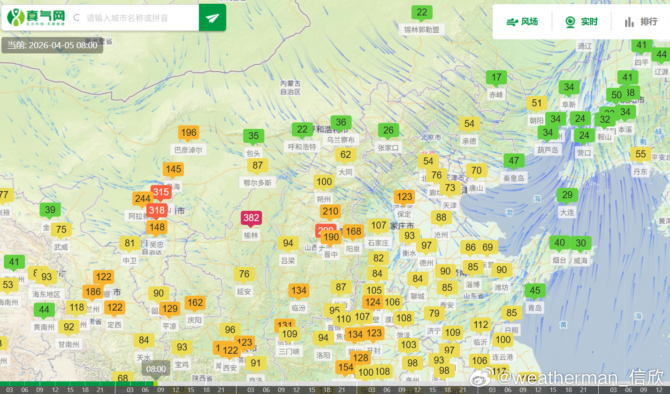The width and height of the screenshot is (670, 394).
Task: Select the 123 marker for 保定
Action: tap(404, 197)
